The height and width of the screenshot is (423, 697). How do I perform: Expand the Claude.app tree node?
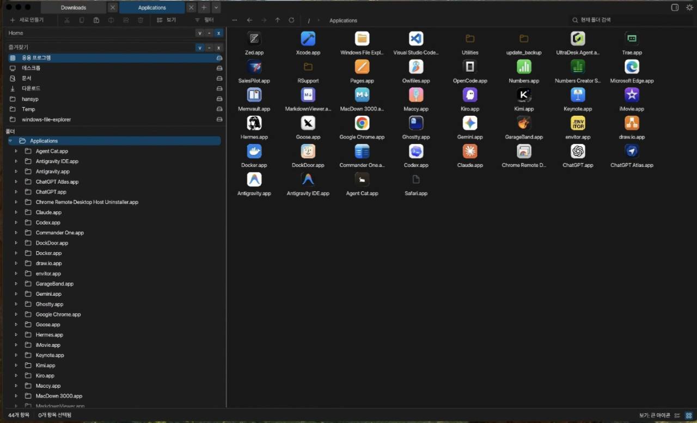coord(16,213)
